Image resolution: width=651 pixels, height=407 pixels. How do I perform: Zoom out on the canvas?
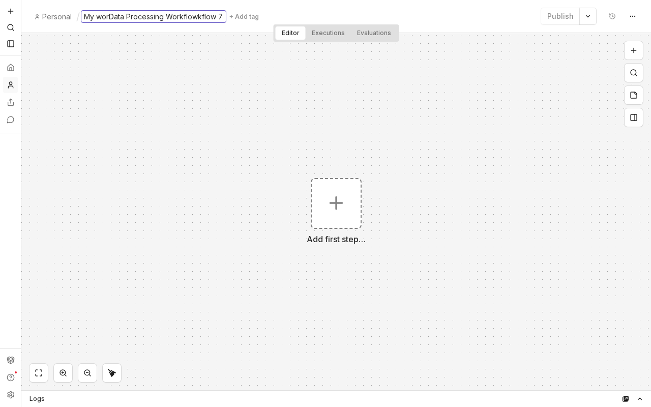coord(87,373)
